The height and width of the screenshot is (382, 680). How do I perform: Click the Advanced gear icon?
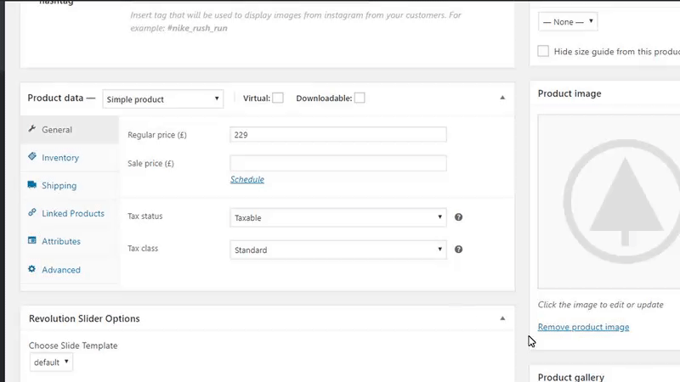32,269
